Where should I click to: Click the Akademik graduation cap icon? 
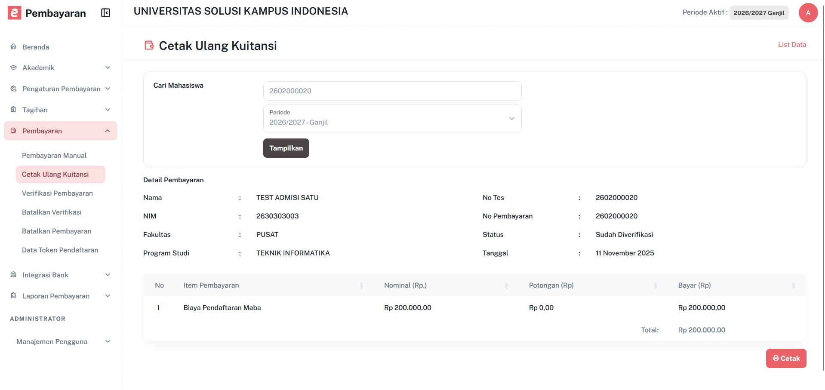(13, 68)
